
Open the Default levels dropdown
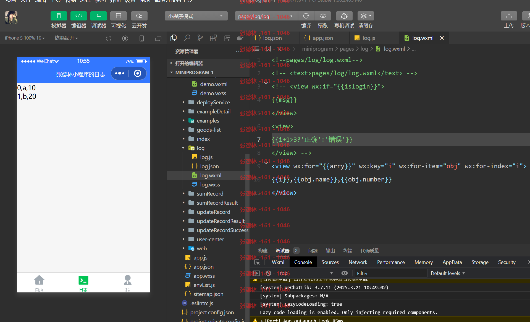click(448, 273)
